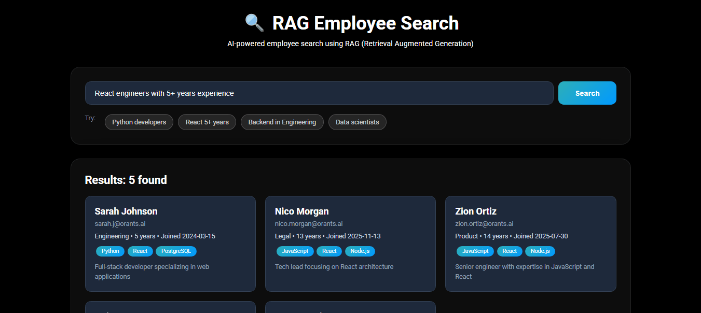Open Sarah Johnson's employee card
Image resolution: width=701 pixels, height=313 pixels.
coord(126,211)
